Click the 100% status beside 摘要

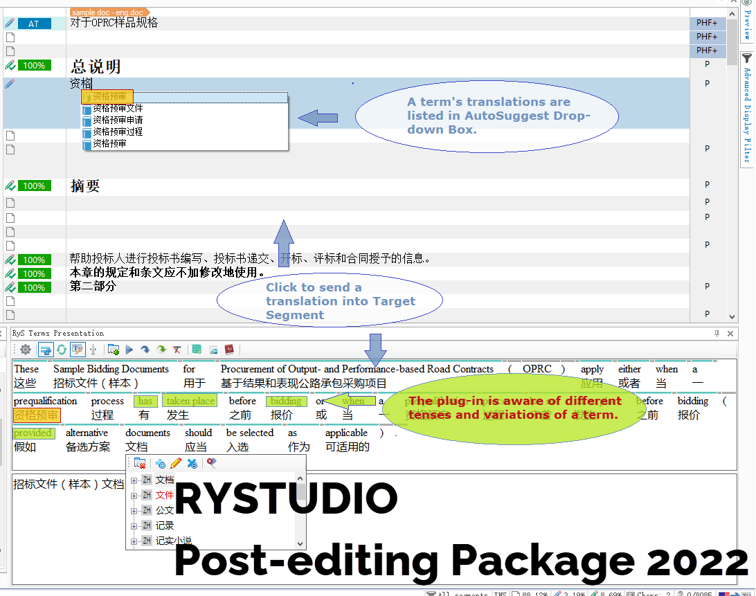click(34, 186)
